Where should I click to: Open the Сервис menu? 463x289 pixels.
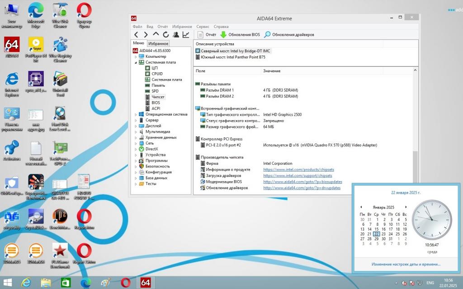[203, 27]
